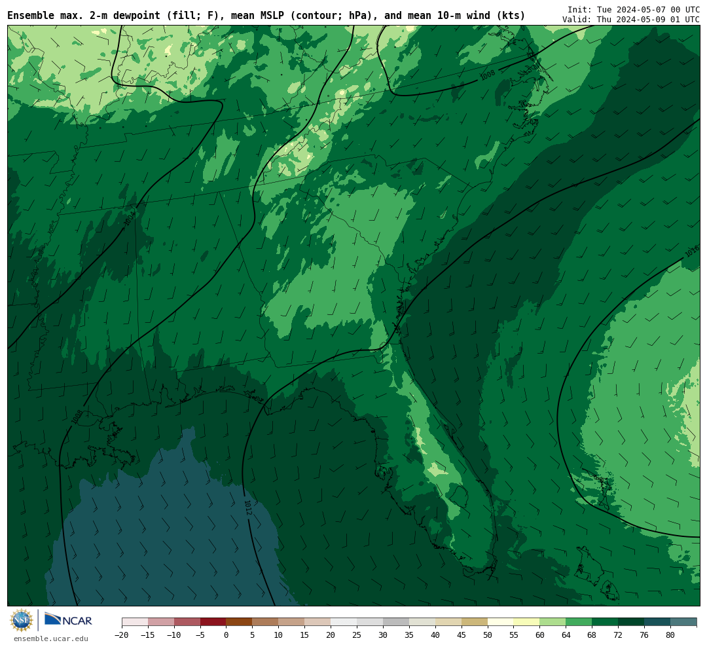Click the map title about ensemble max dewpoint
Viewport: 707px width, 647px height.
[x=266, y=15]
